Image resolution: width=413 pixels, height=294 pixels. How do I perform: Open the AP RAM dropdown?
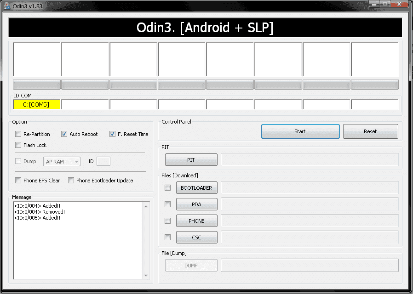click(62, 161)
